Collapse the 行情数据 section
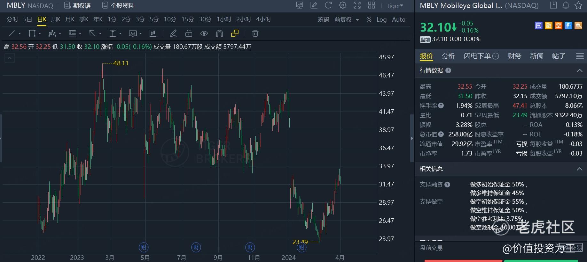The width and height of the screenshot is (587, 262). (x=579, y=70)
